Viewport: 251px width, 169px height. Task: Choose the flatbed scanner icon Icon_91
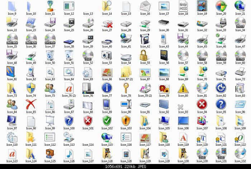[x=145, y=105]
